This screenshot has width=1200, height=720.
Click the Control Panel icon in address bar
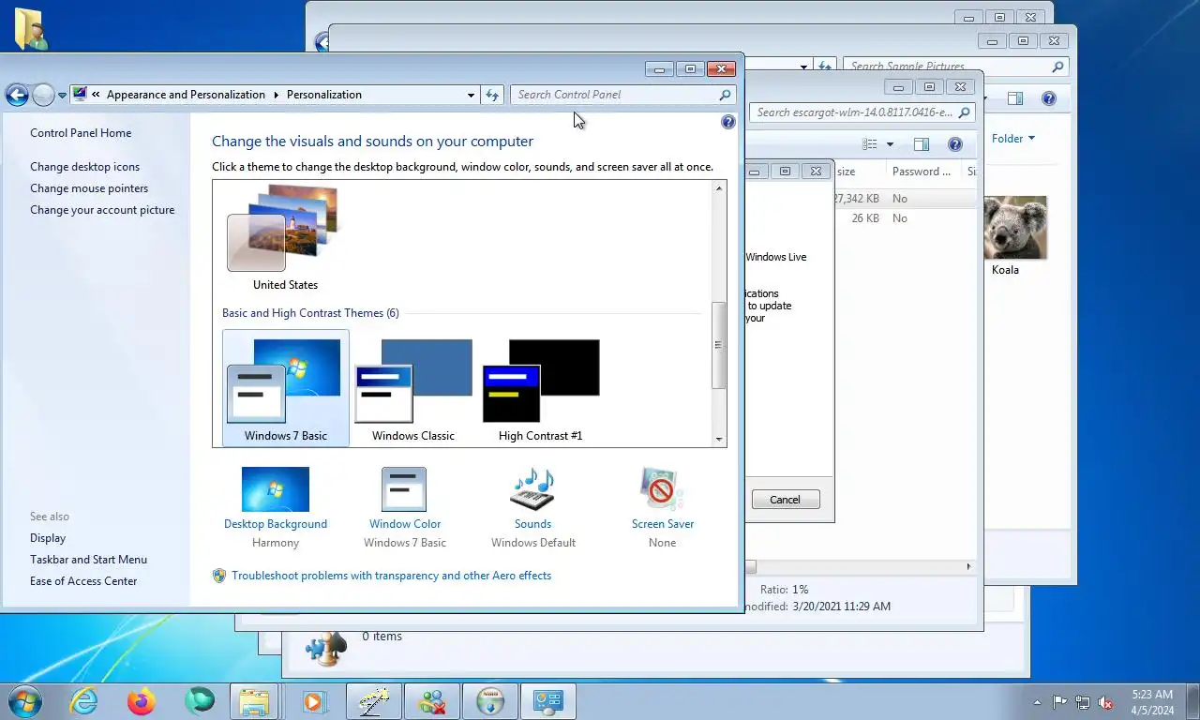coord(80,94)
